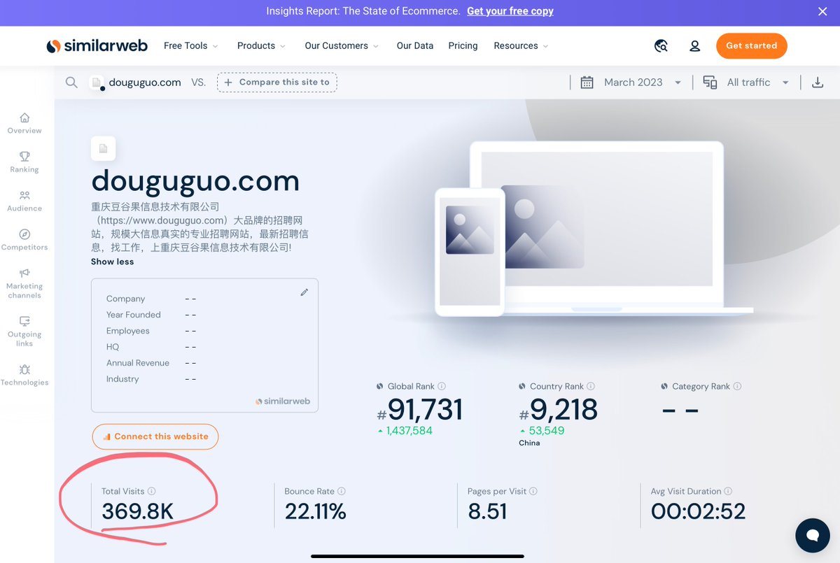Click the Industry row in company card
The image size is (840, 563).
click(x=151, y=379)
